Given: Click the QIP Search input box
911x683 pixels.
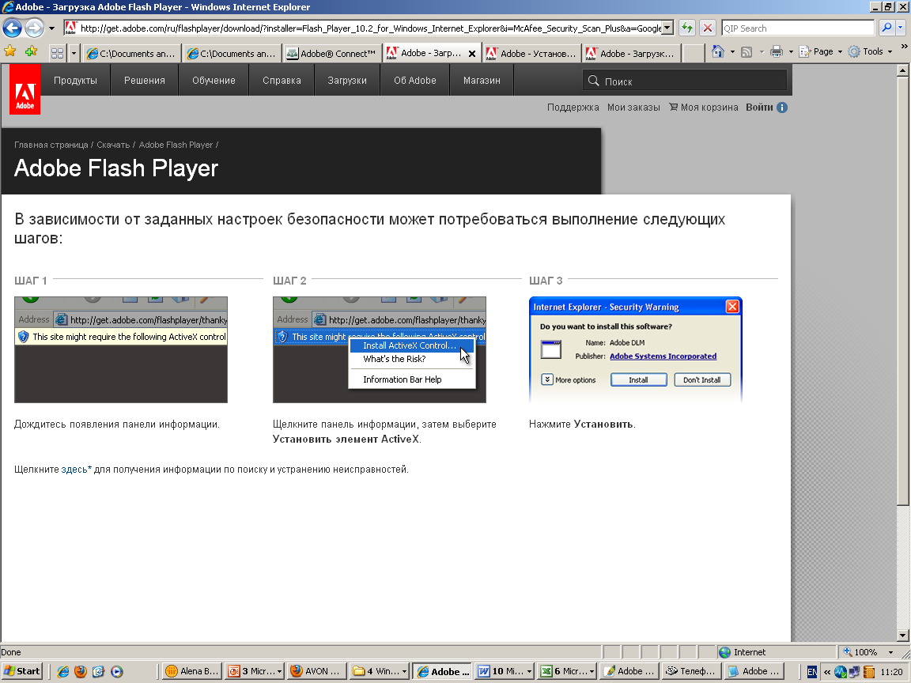Looking at the screenshot, I should (798, 28).
